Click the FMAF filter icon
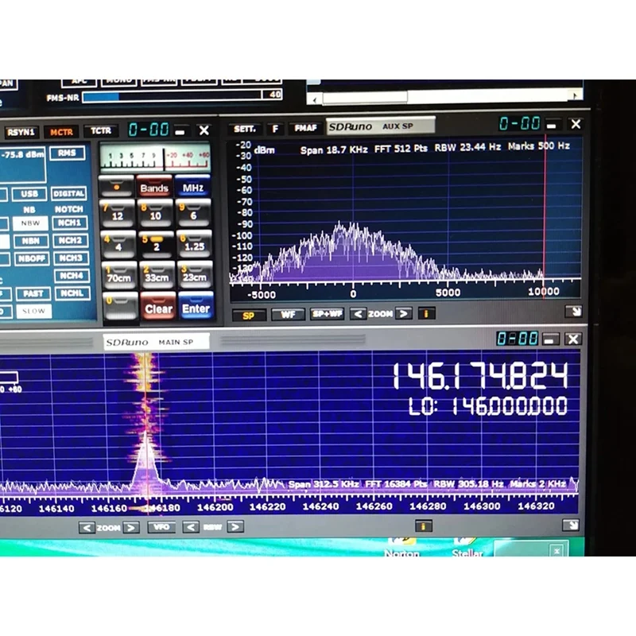 pyautogui.click(x=304, y=126)
